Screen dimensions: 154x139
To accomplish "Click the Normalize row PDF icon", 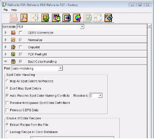I will [x=13, y=40].
